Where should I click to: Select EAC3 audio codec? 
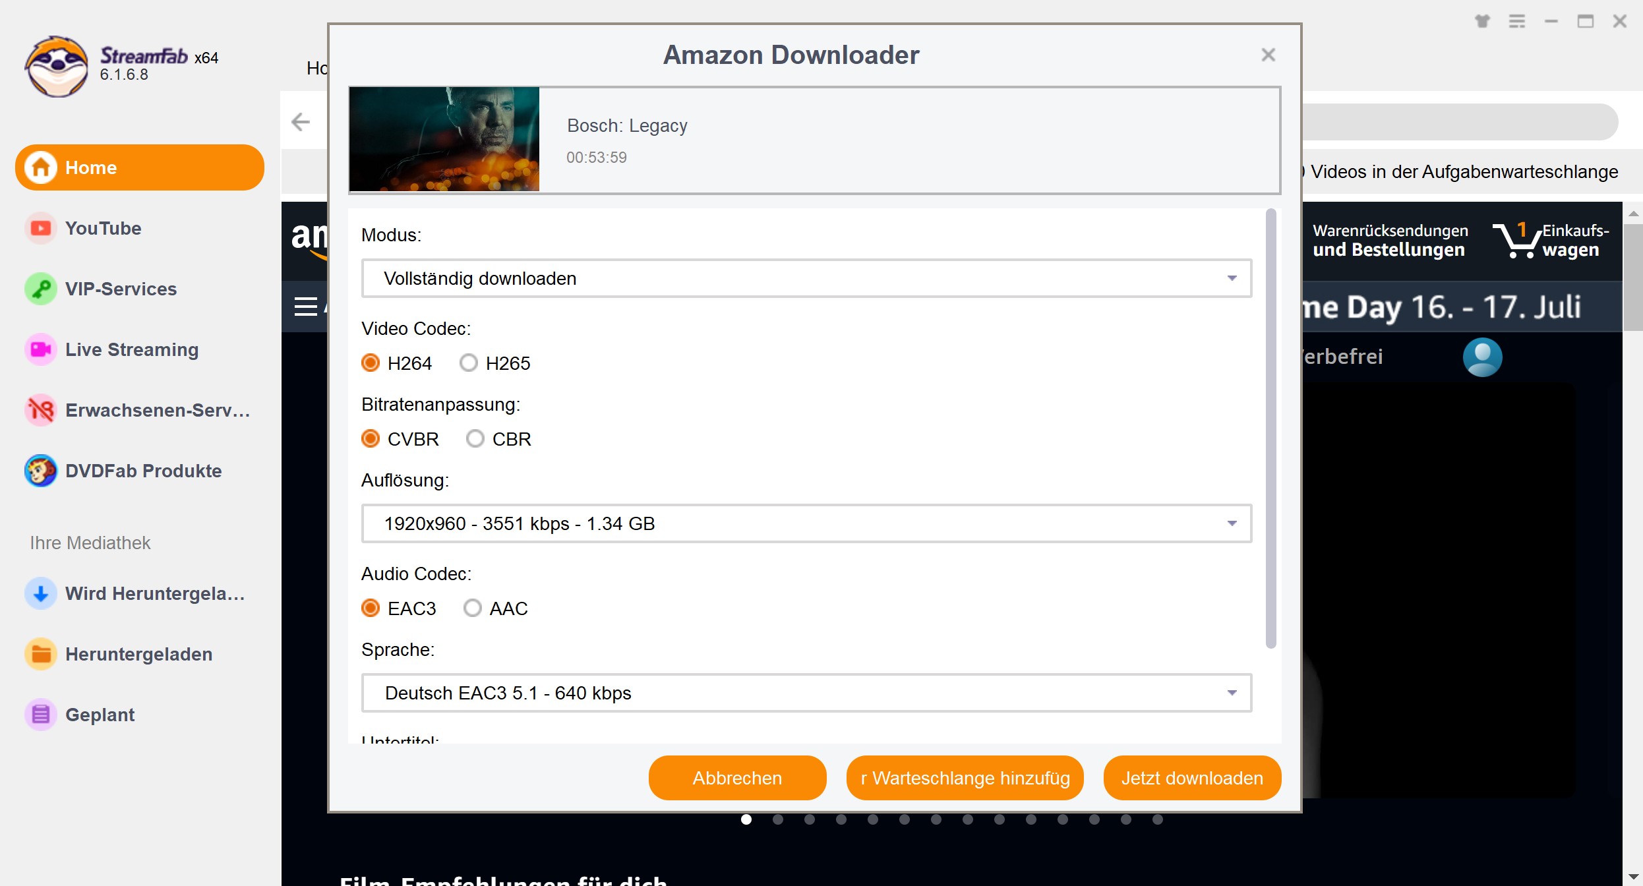[x=371, y=608]
